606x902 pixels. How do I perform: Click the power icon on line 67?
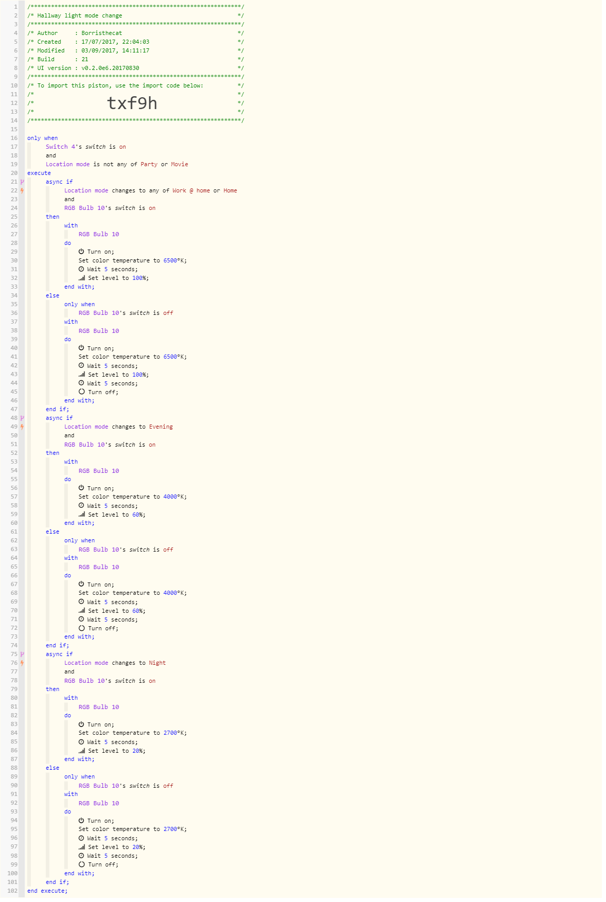tap(81, 584)
